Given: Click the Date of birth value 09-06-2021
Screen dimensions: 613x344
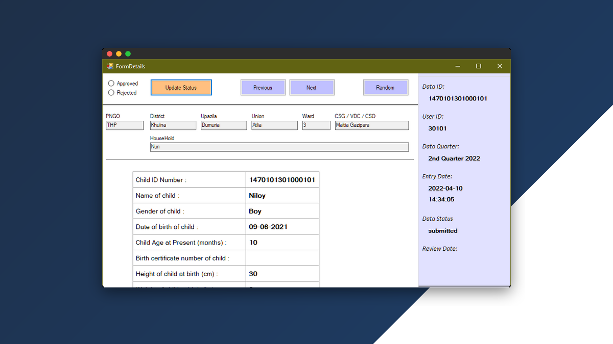Looking at the screenshot, I should tap(269, 226).
